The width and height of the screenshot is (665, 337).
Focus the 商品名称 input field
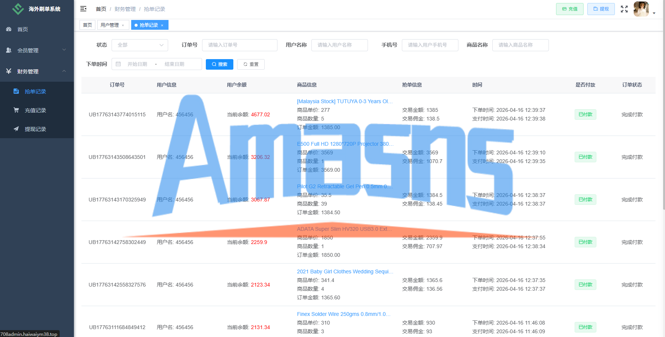coord(521,45)
